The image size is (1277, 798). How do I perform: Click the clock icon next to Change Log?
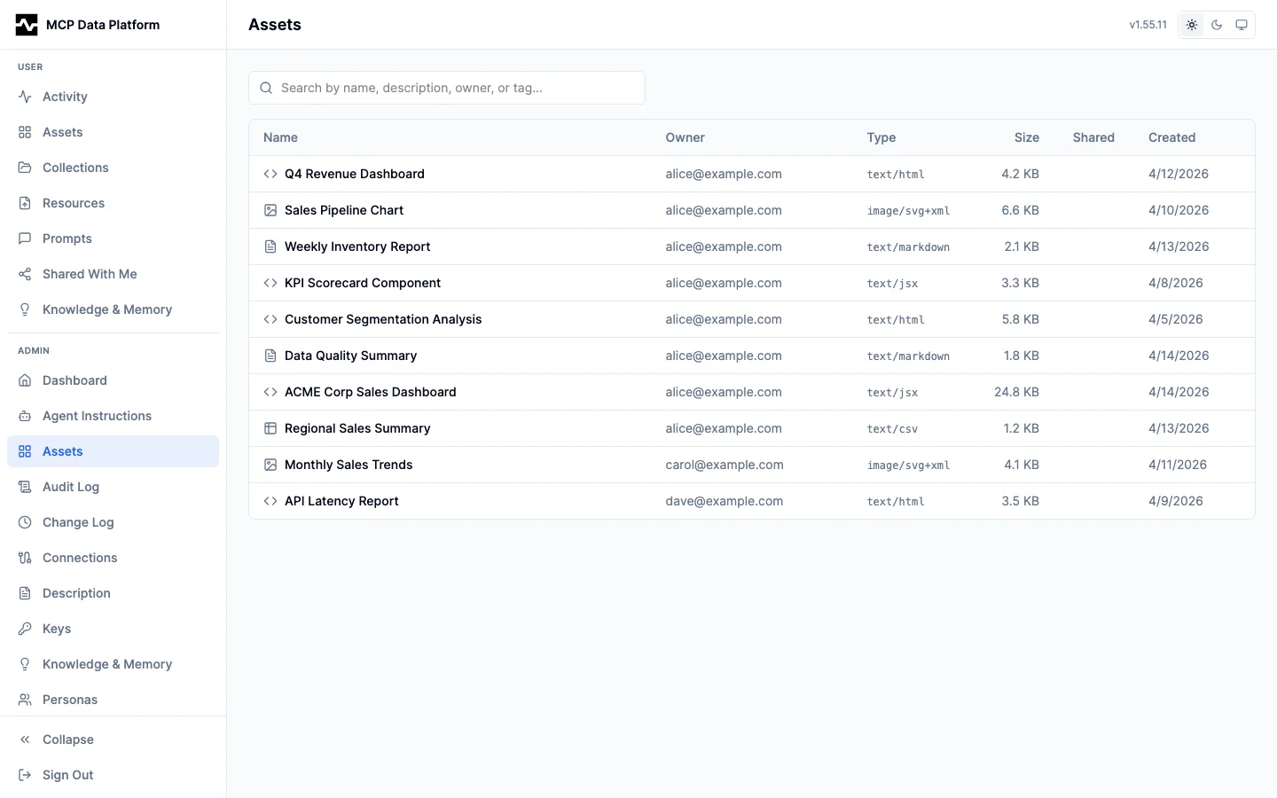[x=24, y=522]
